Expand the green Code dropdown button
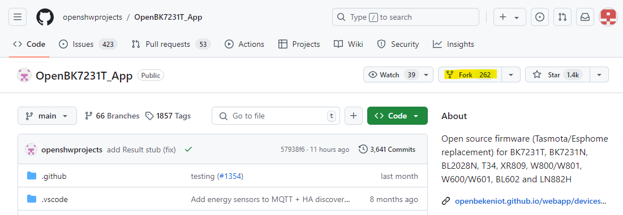 point(397,116)
